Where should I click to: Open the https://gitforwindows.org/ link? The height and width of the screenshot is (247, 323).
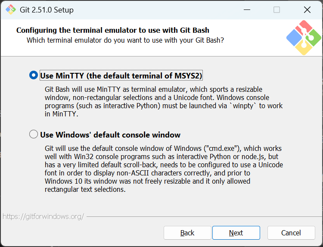pyautogui.click(x=43, y=216)
